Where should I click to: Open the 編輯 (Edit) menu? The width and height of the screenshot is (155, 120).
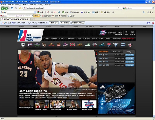[x=11, y=5]
